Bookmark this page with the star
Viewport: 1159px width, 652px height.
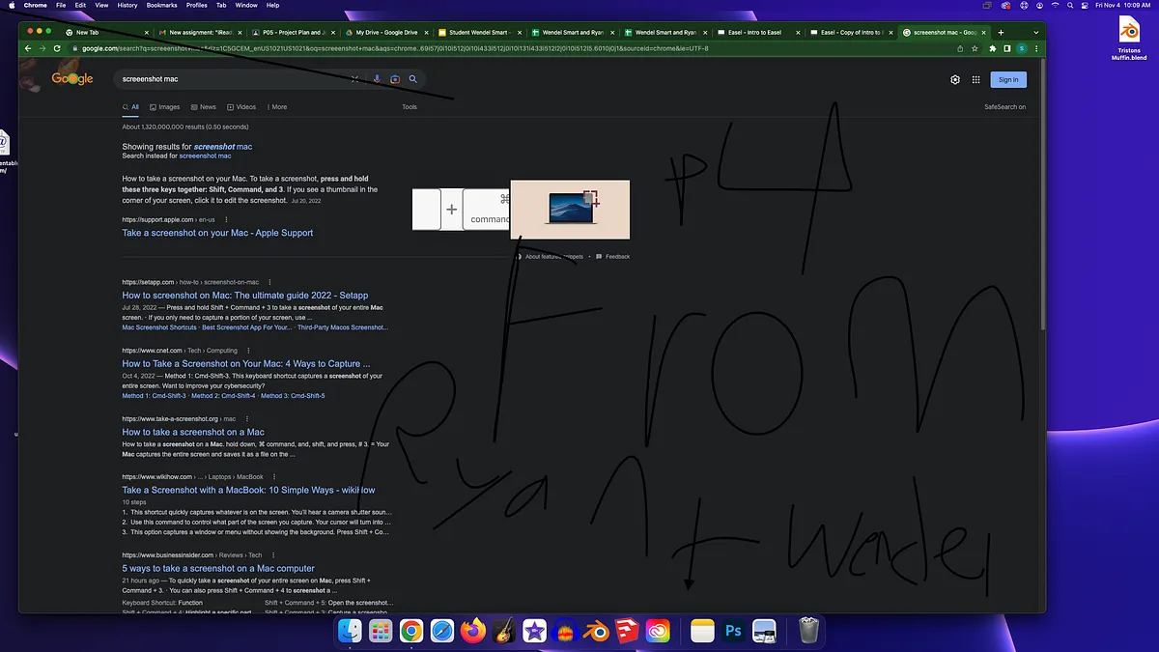(976, 48)
